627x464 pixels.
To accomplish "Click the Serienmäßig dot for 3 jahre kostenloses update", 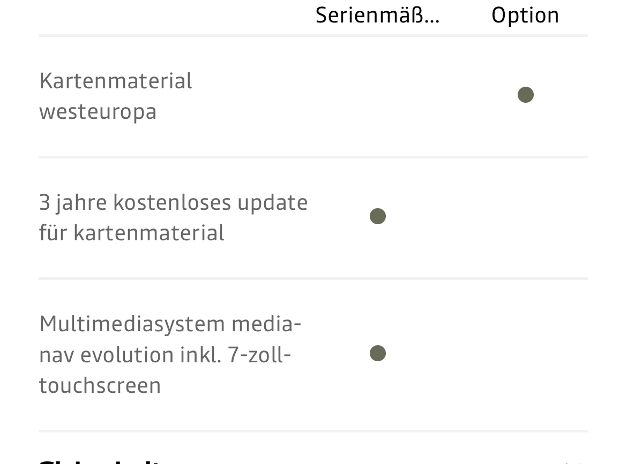I will click(x=377, y=216).
